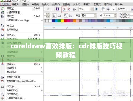Click the redo arrow icon
Screen dimensions: 133x101
pyautogui.click(x=48, y=9)
